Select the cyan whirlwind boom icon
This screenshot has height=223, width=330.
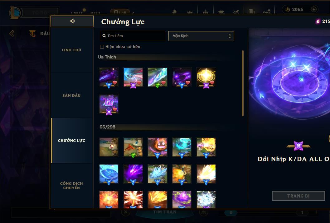point(182,147)
